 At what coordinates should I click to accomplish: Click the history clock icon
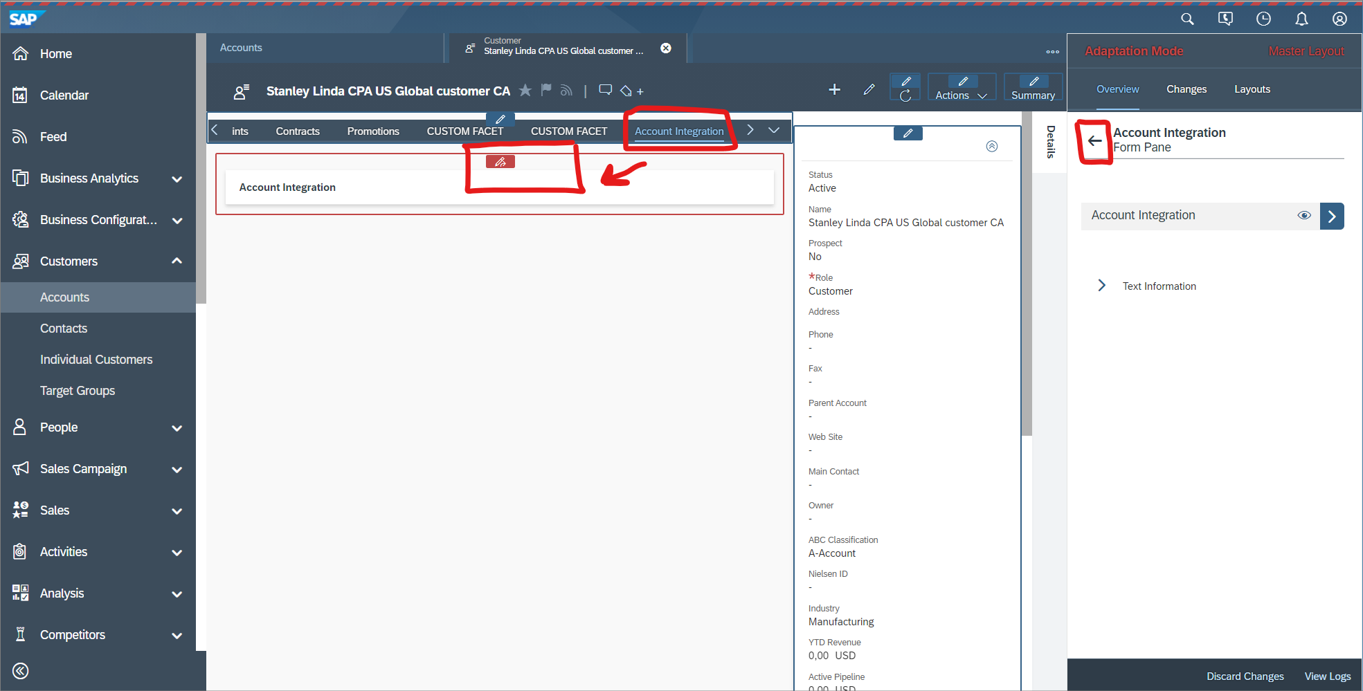pos(1263,19)
